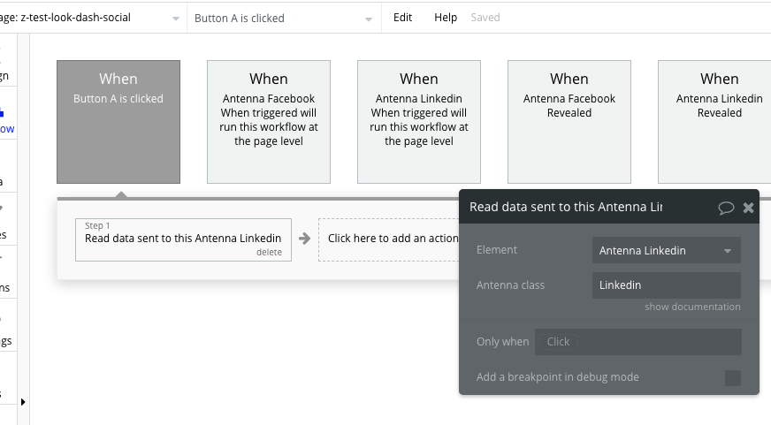The width and height of the screenshot is (771, 425).
Task: Close the Read data properties panel
Action: click(748, 208)
